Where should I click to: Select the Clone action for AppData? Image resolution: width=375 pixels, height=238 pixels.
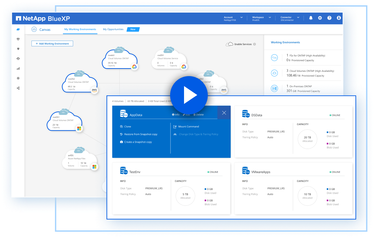(127, 126)
